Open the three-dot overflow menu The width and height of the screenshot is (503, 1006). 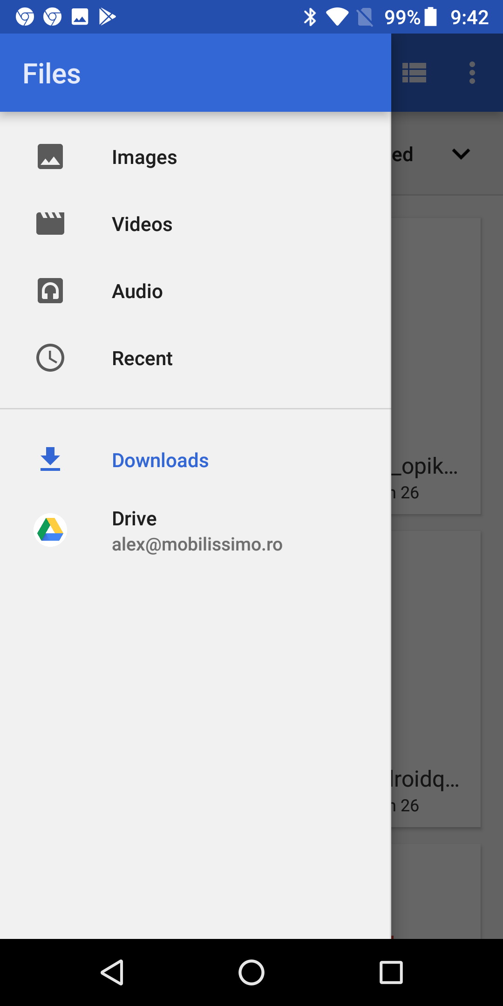point(472,73)
